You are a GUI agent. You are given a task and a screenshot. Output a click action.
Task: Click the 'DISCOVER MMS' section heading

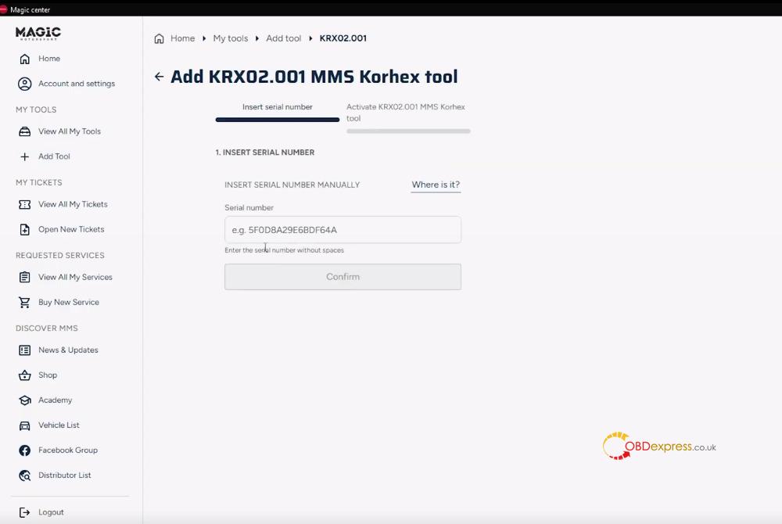tap(46, 328)
